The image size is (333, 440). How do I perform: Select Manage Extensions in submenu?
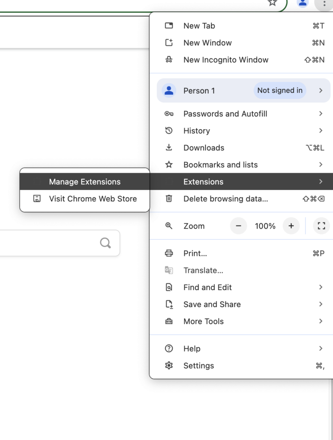coord(84,182)
